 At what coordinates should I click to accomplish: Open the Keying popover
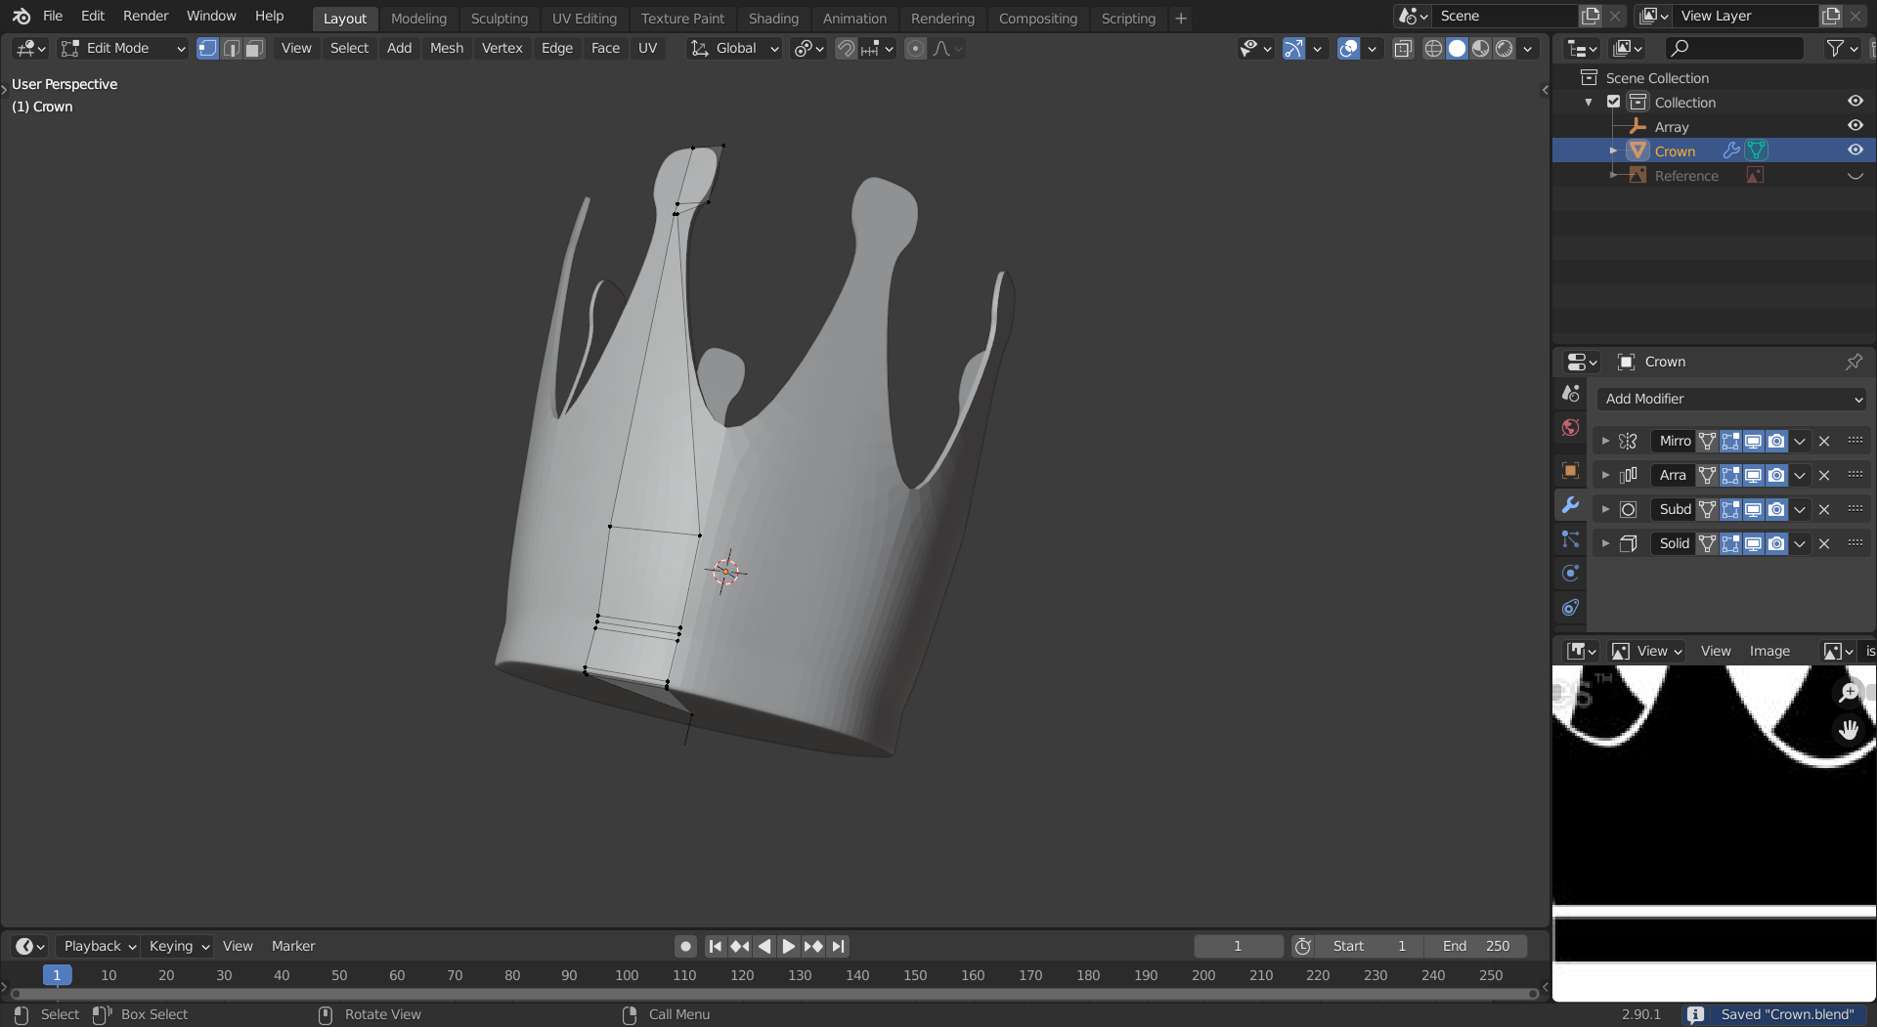[x=179, y=946]
